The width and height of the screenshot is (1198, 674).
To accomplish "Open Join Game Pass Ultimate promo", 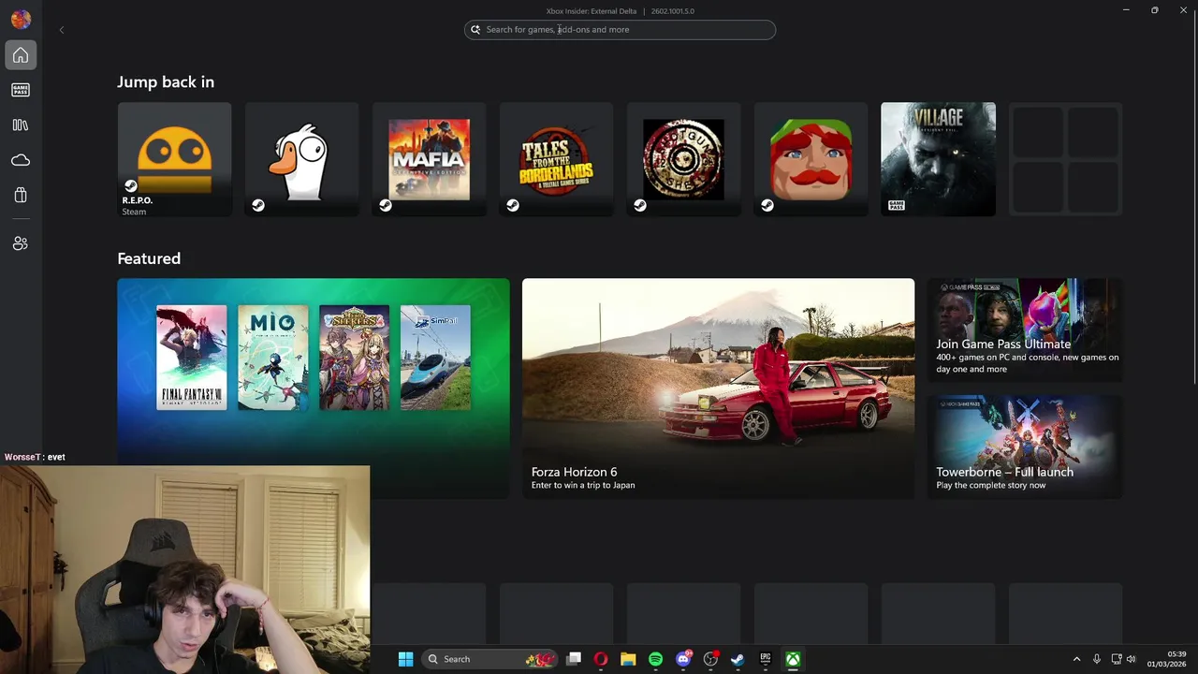I will 1025,330.
